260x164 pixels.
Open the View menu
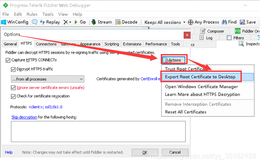click(x=63, y=14)
